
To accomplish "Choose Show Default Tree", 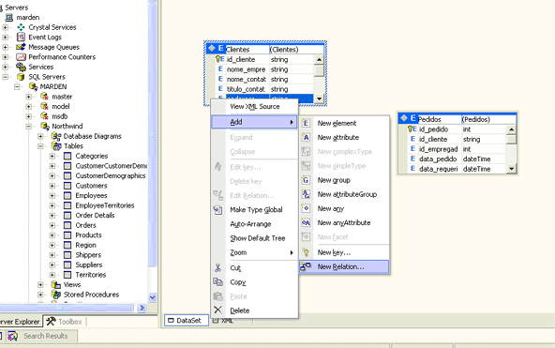I will 254,238.
